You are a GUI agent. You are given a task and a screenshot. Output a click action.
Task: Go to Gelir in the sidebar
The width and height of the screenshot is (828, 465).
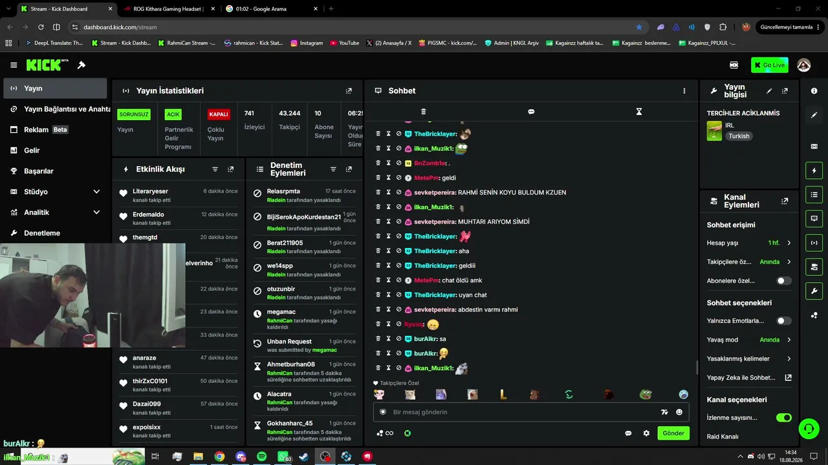(x=55, y=150)
